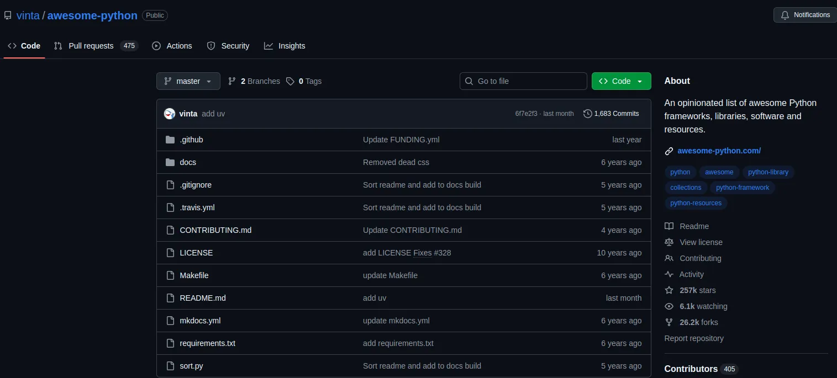Click the mkdocs.yml file icon

point(170,321)
